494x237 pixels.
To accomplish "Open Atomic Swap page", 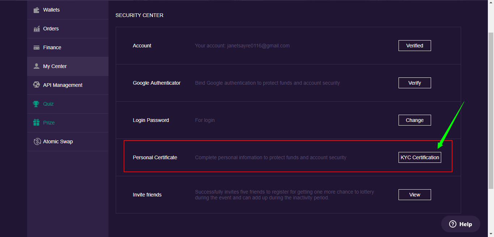I will pyautogui.click(x=68, y=141).
